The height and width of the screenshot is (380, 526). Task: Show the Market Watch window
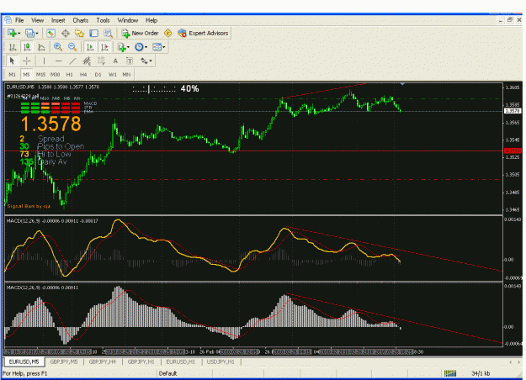(50, 33)
